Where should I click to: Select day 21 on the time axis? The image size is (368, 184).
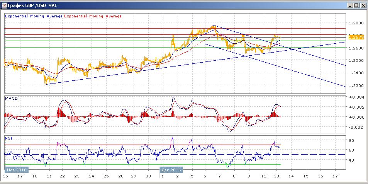49,176
